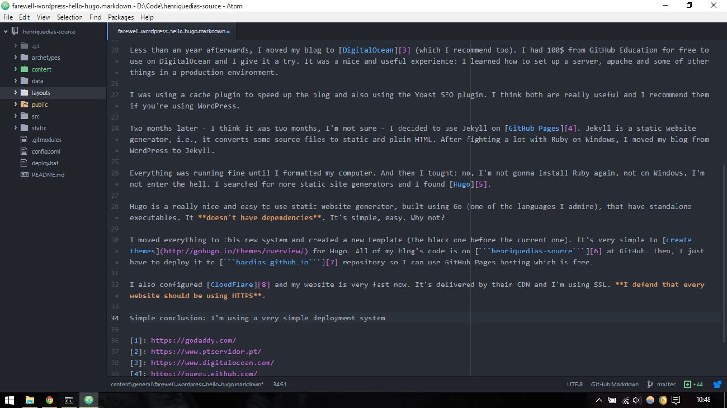The height and width of the screenshot is (408, 727).
Task: Click the green content folder icon
Action: pyautogui.click(x=24, y=69)
